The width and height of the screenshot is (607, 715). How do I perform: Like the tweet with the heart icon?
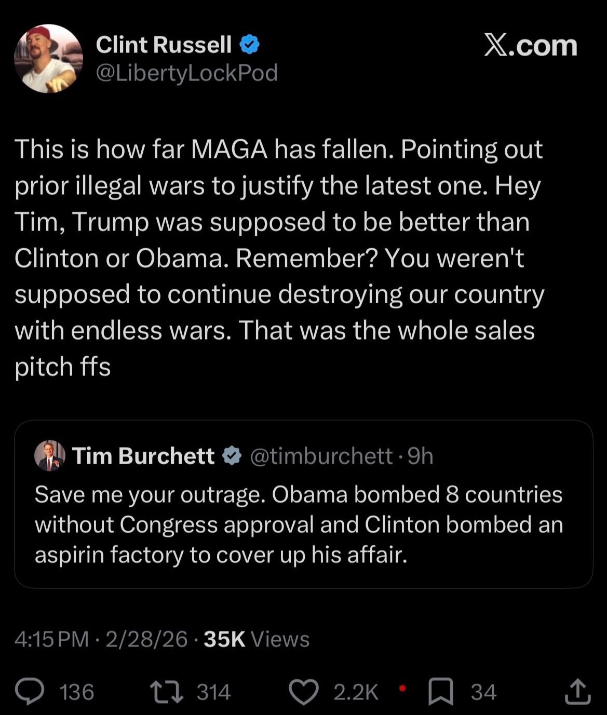303,692
